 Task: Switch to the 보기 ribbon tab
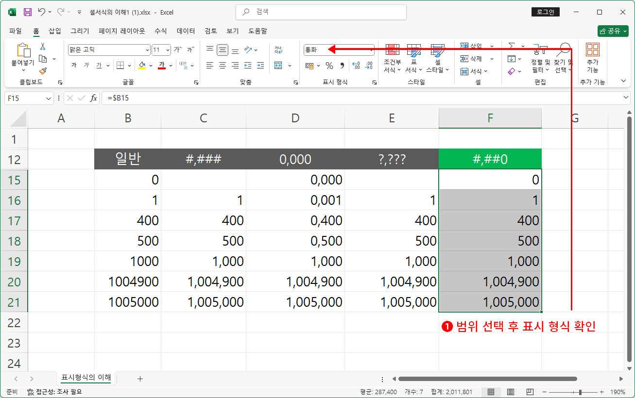tap(233, 31)
